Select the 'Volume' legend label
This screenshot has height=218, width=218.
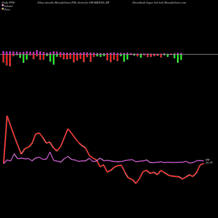pyautogui.click(x=8, y=6)
